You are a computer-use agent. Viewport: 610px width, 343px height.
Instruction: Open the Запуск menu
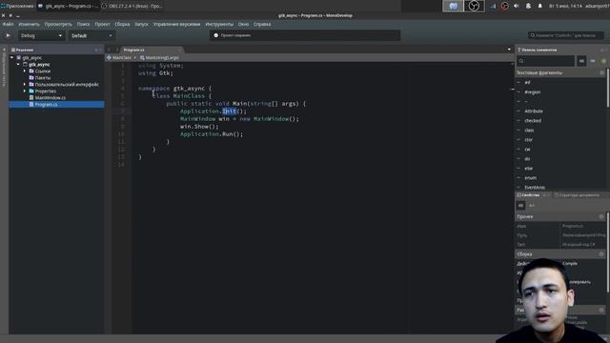[x=141, y=24]
